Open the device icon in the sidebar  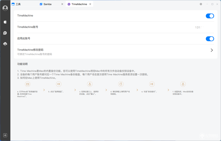point(5,22)
